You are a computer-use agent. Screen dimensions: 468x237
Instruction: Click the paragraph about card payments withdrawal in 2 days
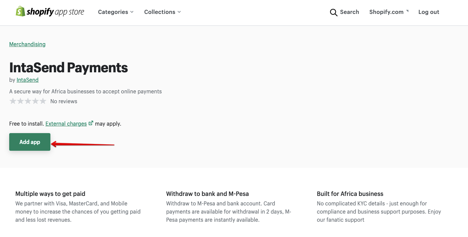click(x=229, y=212)
